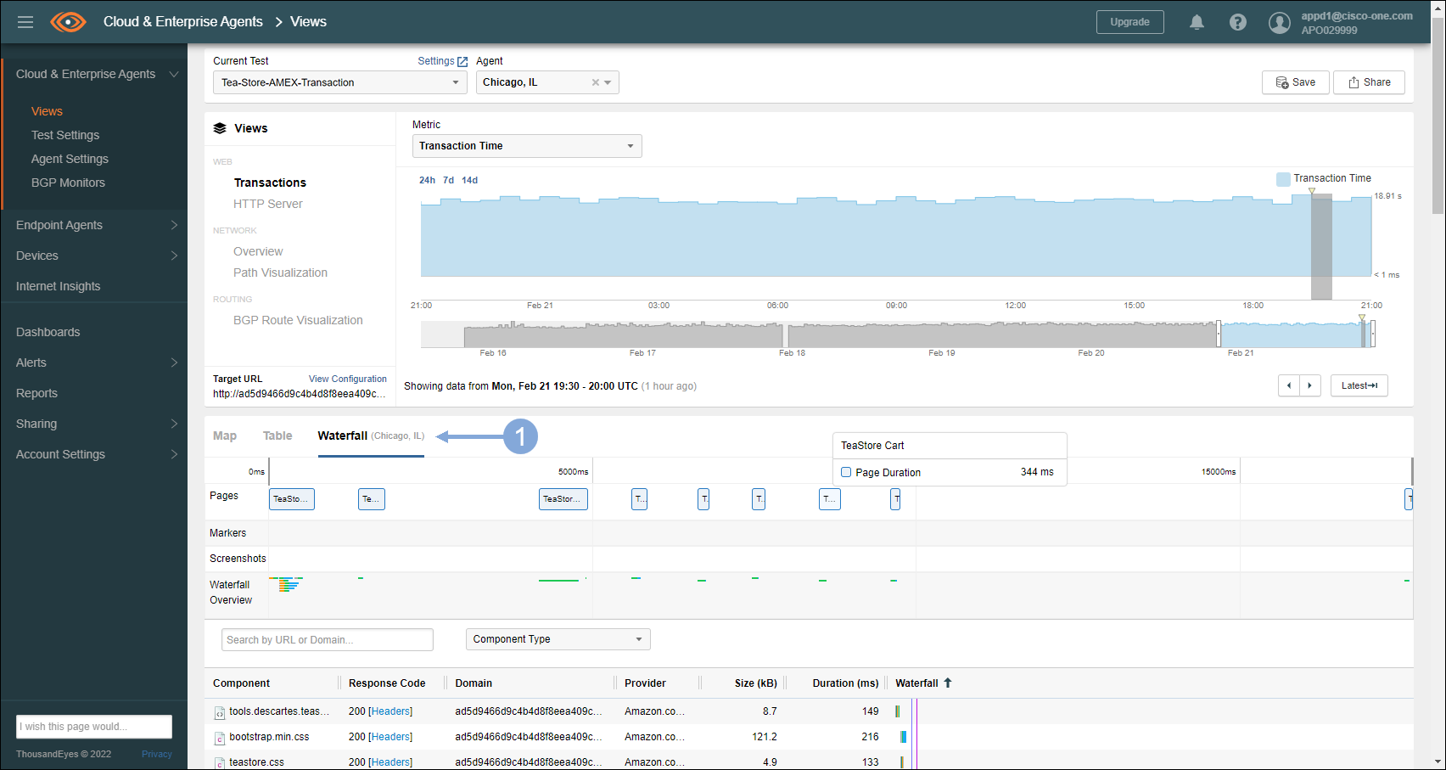
Task: Open the user account profile icon
Action: 1279,23
